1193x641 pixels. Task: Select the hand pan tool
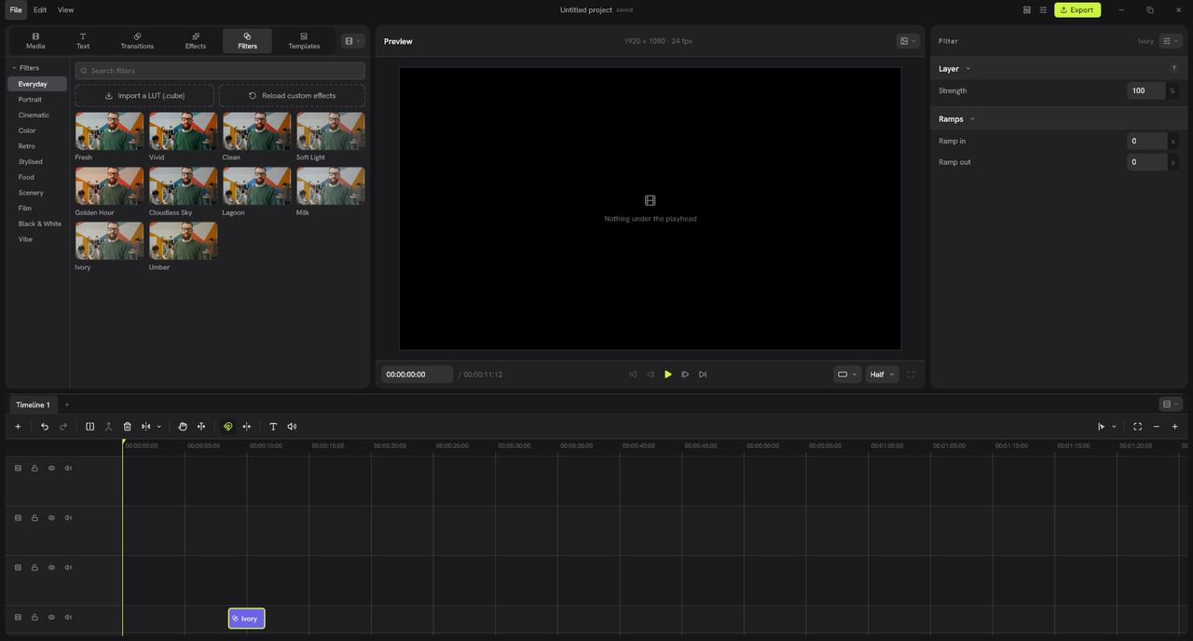click(183, 427)
